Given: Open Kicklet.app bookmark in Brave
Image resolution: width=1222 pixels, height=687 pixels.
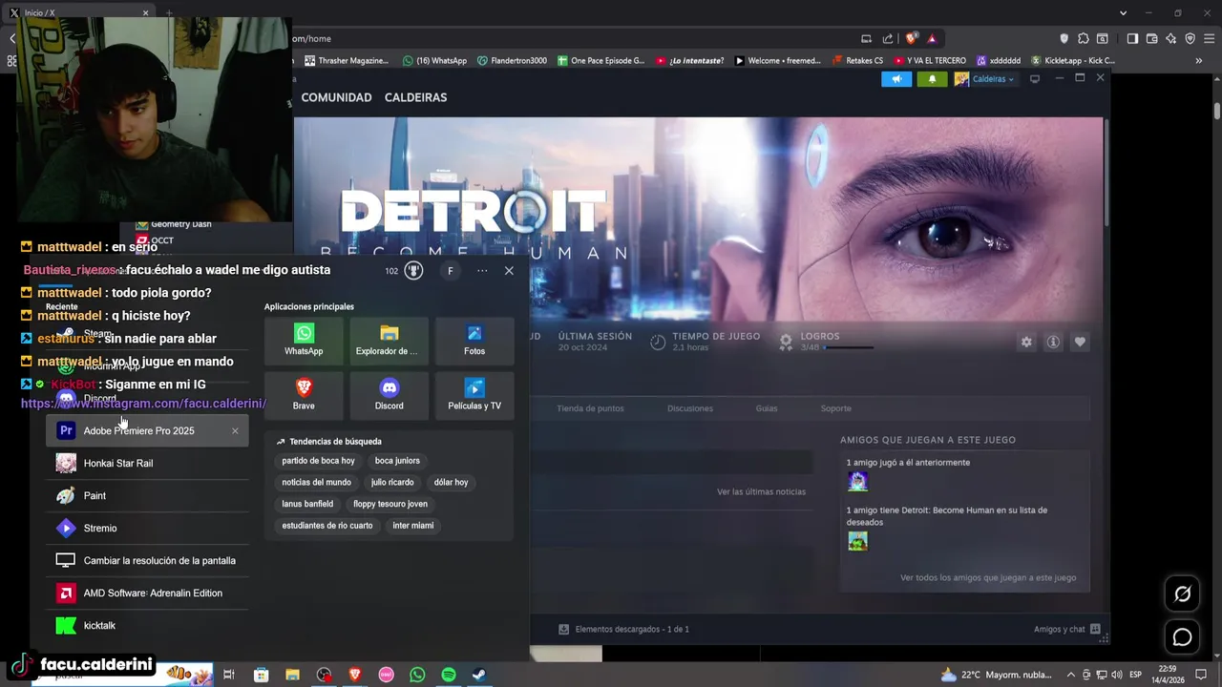Looking at the screenshot, I should 1072,60.
